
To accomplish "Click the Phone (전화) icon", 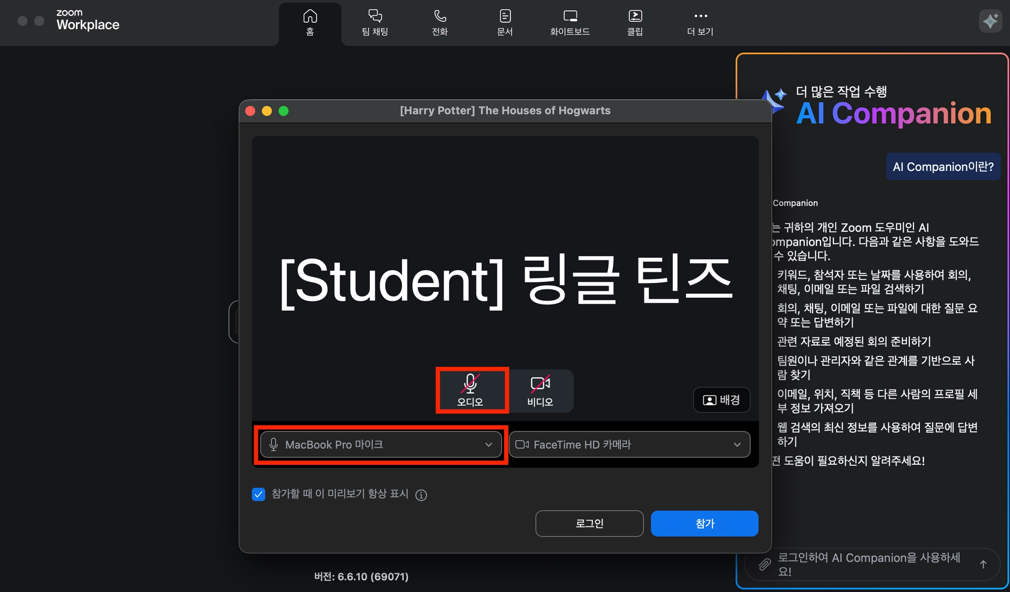I will 439,23.
